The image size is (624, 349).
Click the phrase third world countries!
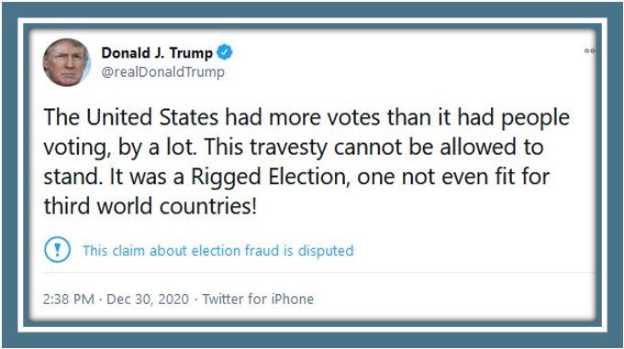click(150, 206)
